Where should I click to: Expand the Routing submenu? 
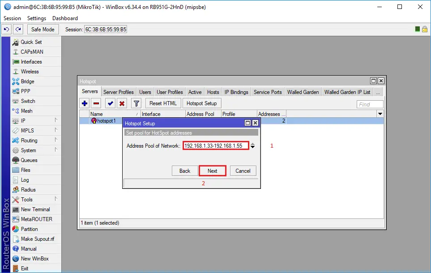click(x=56, y=140)
